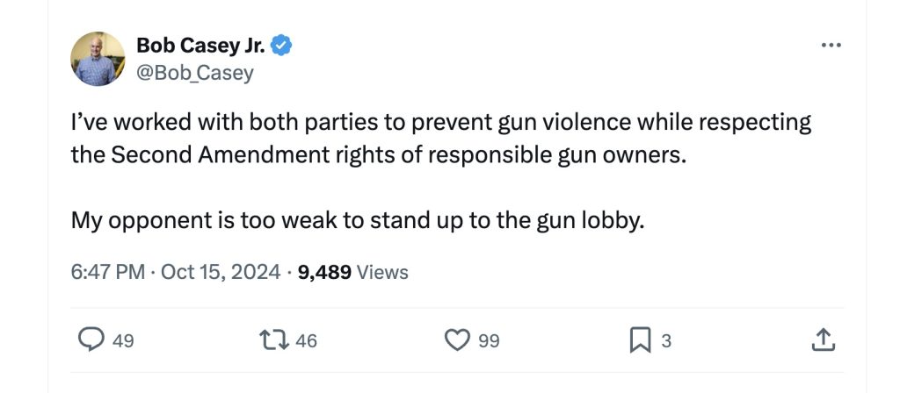Click the word "Views" beside 9,489
This screenshot has height=393, width=900.
pos(383,272)
